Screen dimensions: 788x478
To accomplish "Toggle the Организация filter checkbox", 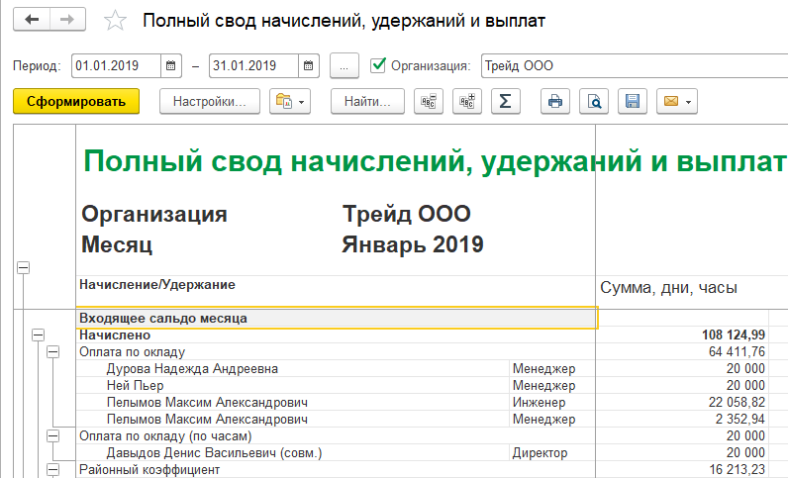I will [377, 65].
